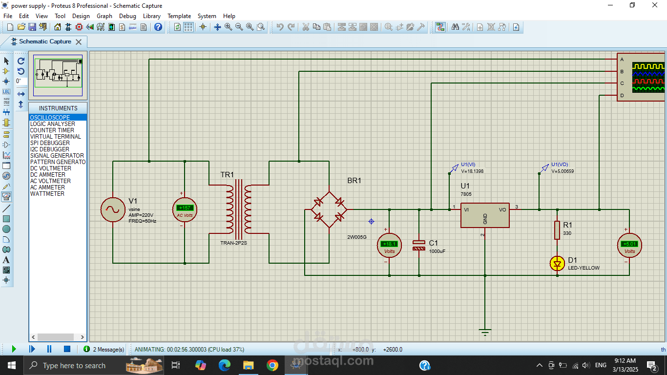Click the X-Mirror horizontal flip icon

tap(21, 94)
